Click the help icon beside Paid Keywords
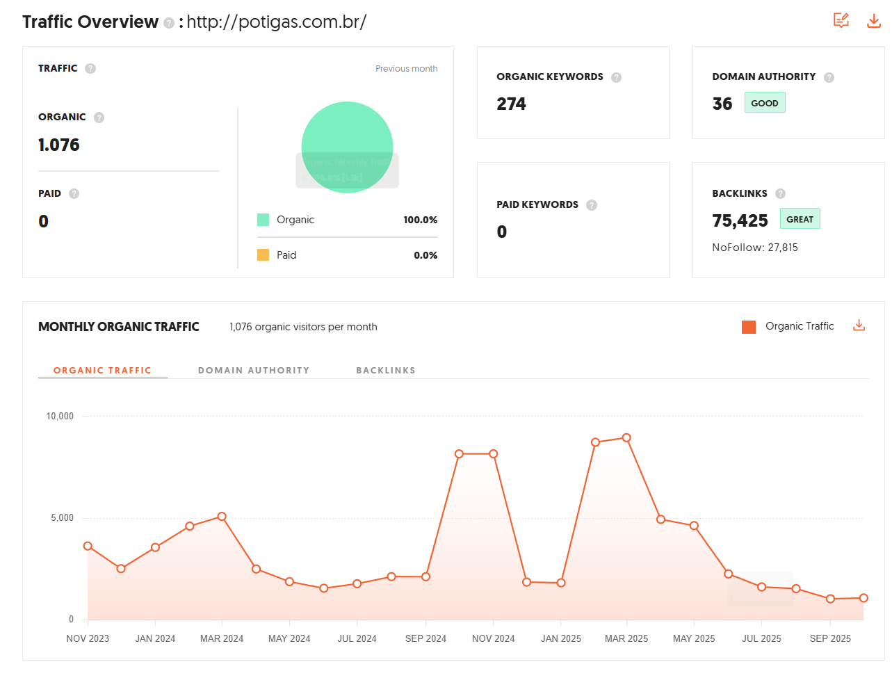892x678 pixels. tap(592, 205)
